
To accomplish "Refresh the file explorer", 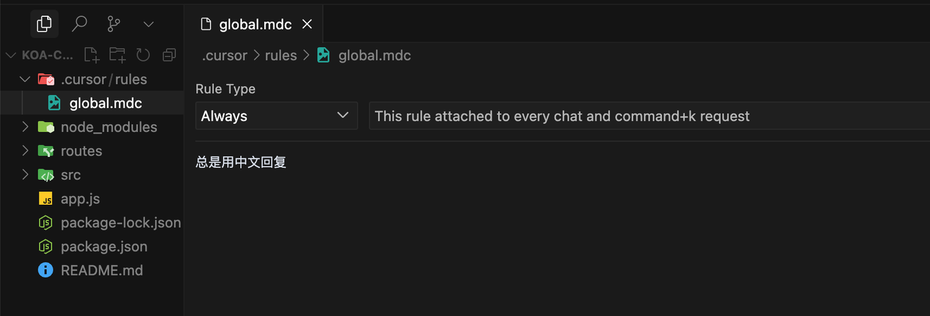I will 143,55.
